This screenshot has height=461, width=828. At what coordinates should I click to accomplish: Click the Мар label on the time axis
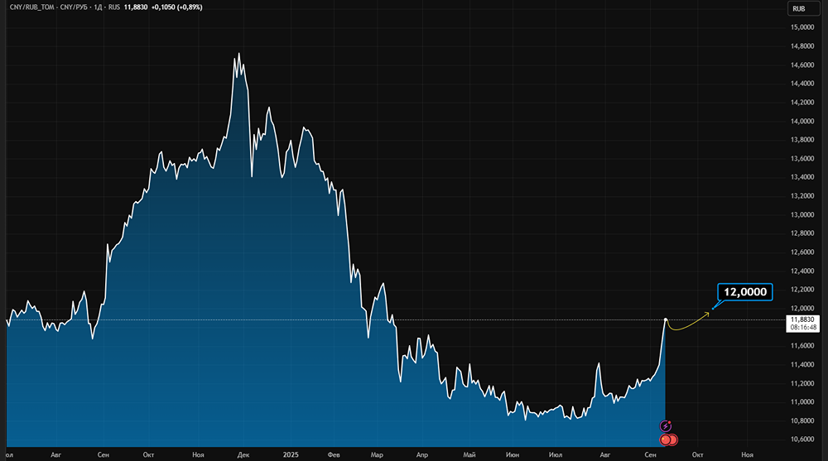(377, 454)
